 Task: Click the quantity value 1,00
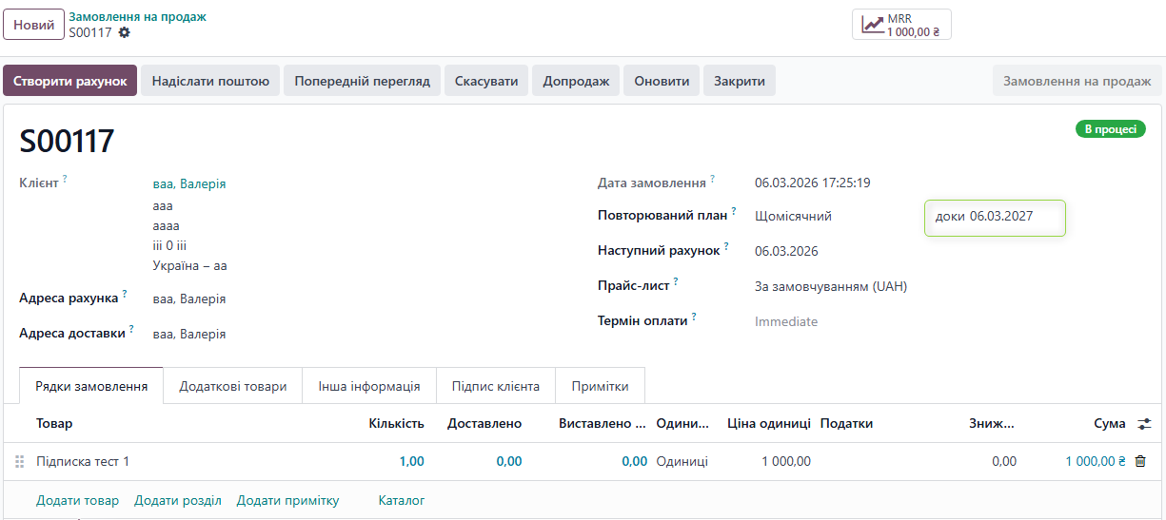pos(411,461)
